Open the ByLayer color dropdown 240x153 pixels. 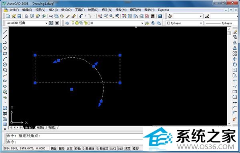(201, 23)
